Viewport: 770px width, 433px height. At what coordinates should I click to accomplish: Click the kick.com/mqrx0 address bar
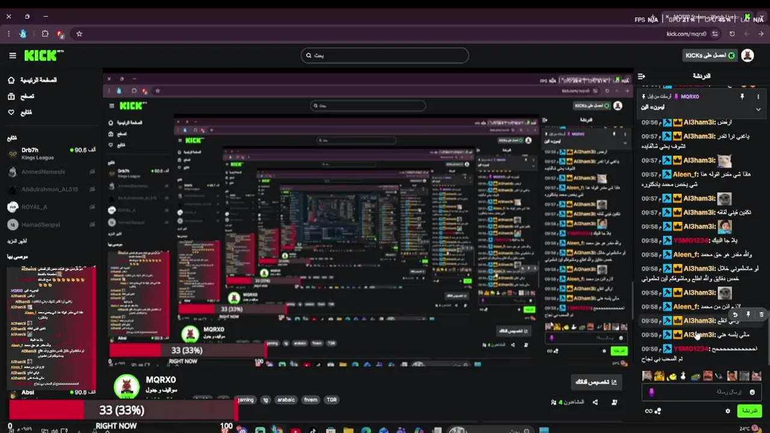686,34
